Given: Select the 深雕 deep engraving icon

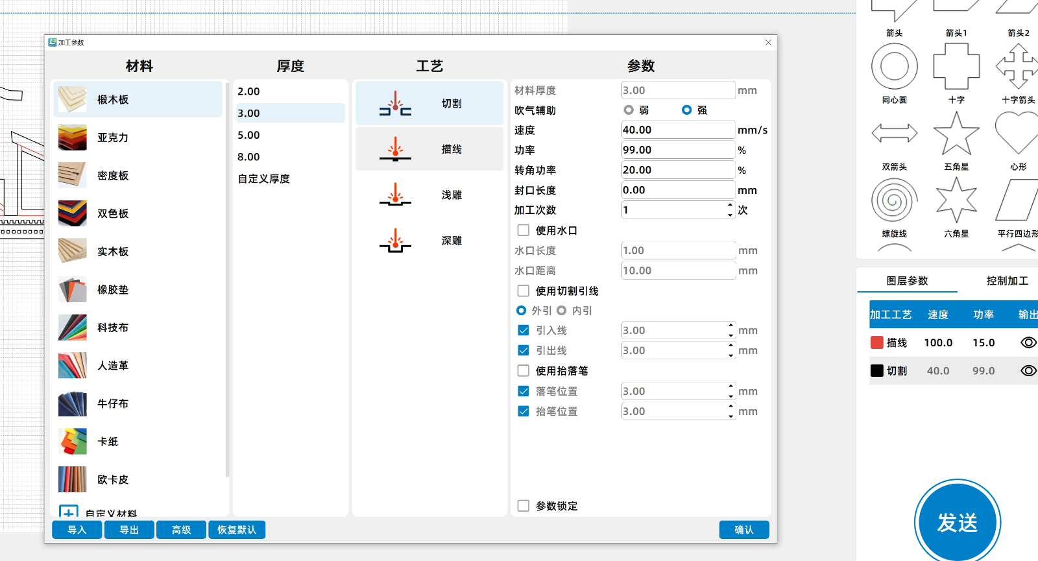Looking at the screenshot, I should pos(395,241).
